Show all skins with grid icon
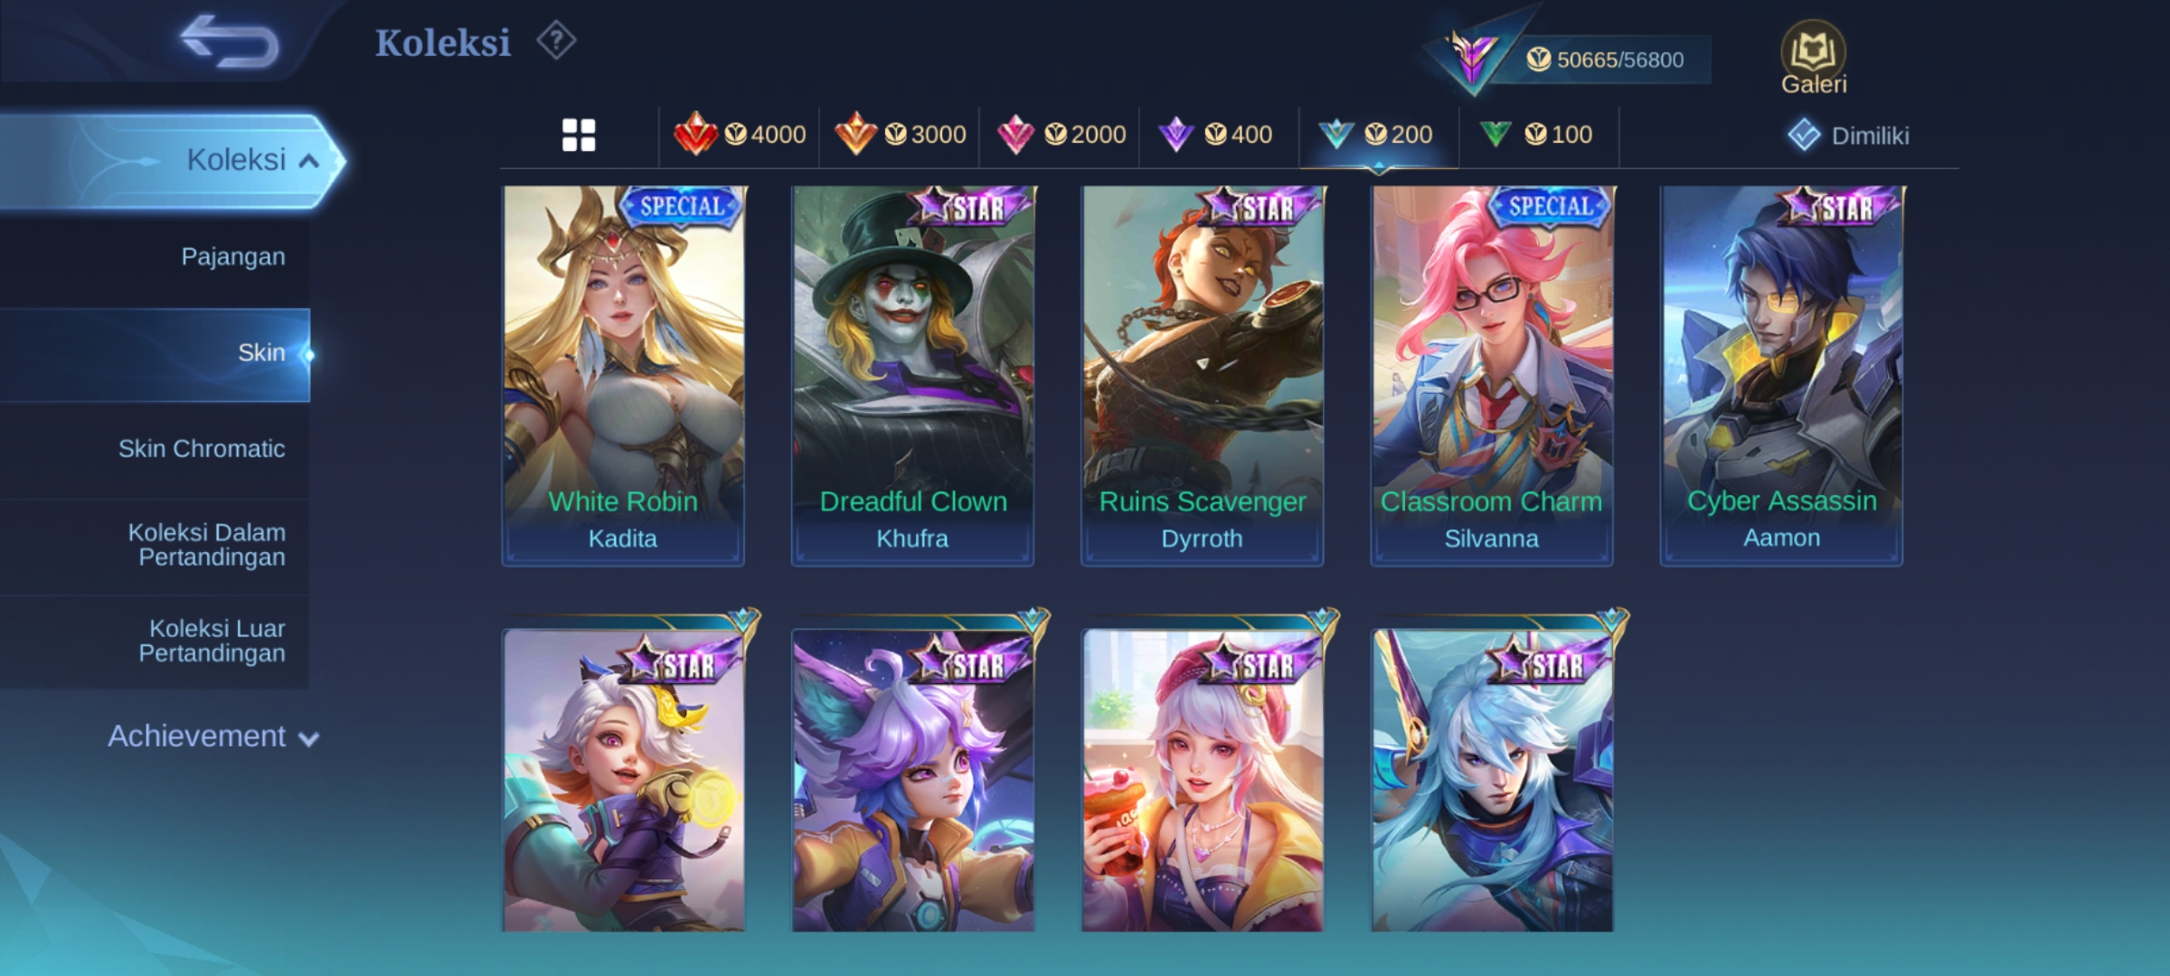 [579, 136]
